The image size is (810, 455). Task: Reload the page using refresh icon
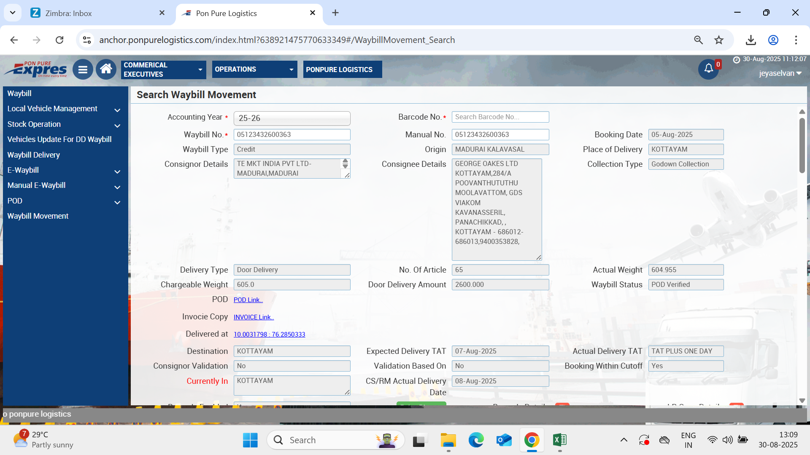pyautogui.click(x=59, y=40)
